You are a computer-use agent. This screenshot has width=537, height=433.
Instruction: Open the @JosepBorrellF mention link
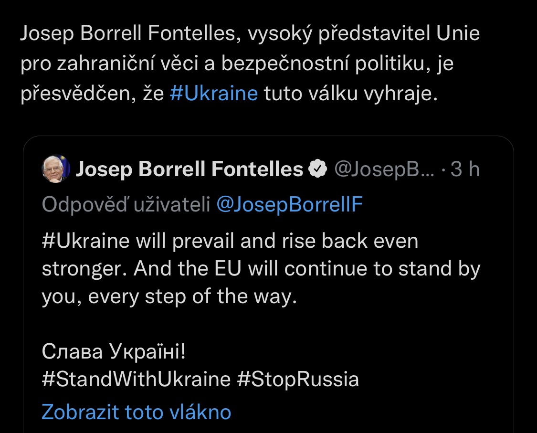(289, 204)
